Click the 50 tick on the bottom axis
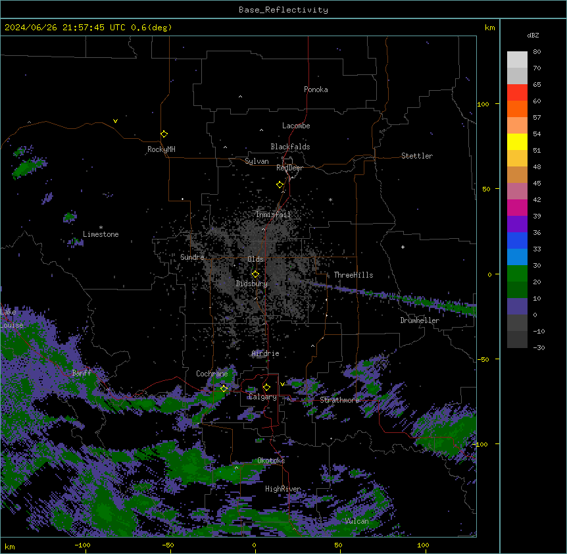 click(338, 545)
